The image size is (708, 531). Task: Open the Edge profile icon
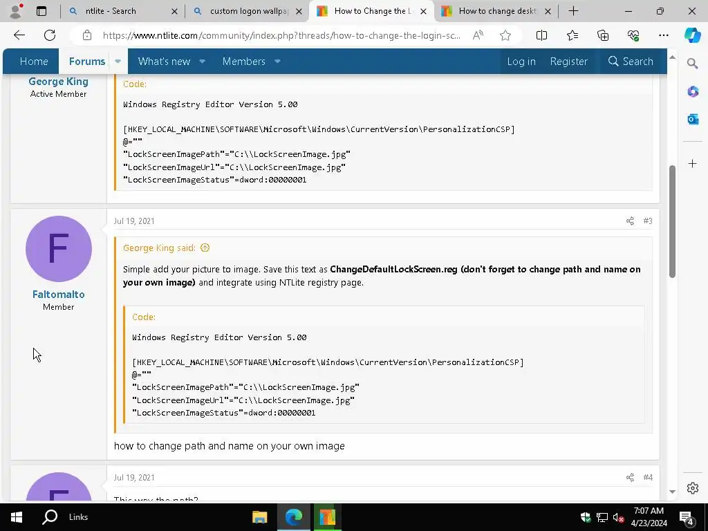click(x=17, y=11)
